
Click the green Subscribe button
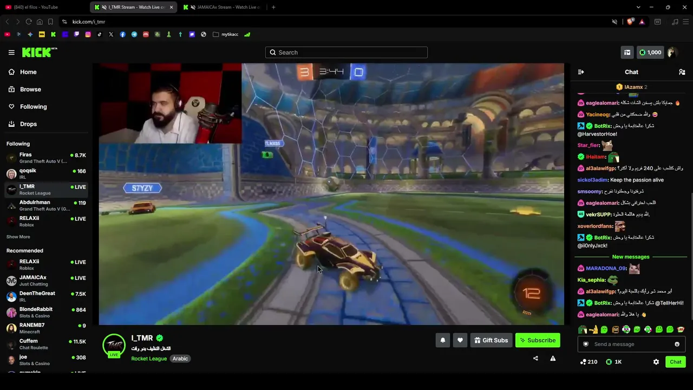[538, 340]
